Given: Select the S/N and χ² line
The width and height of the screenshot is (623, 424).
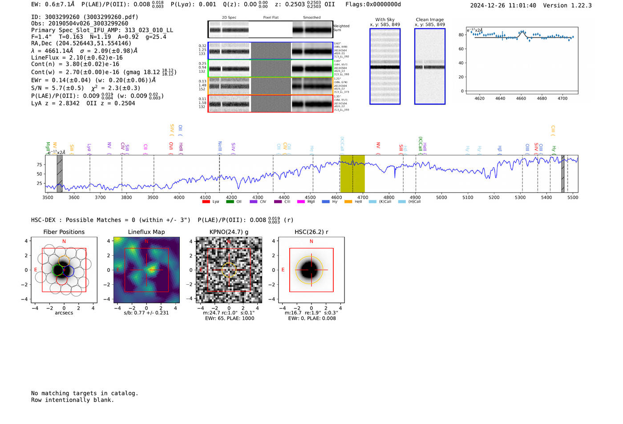Looking at the screenshot, I should [86, 88].
